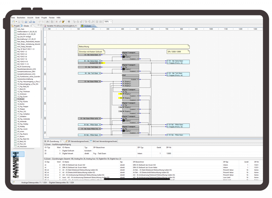Image resolution: width=272 pixels, height=198 pixels.
Task: Open the Projekt menu in menu bar
Action: (44, 17)
